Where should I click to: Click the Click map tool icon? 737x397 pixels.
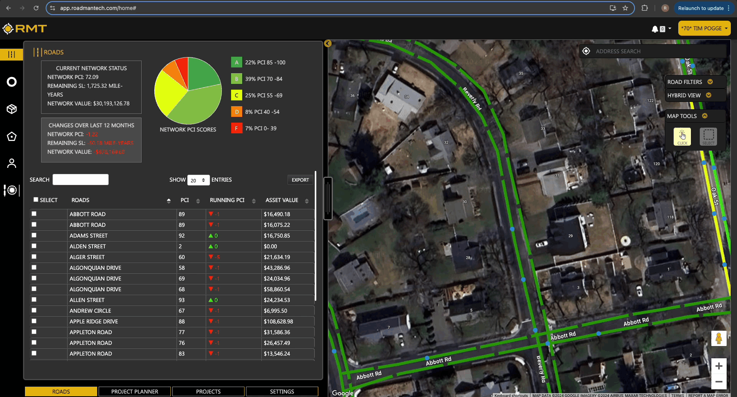(682, 136)
